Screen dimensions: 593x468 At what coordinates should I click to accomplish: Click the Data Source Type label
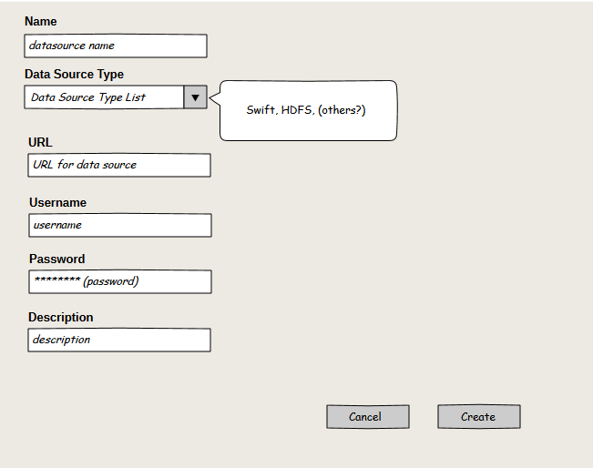pyautogui.click(x=74, y=74)
